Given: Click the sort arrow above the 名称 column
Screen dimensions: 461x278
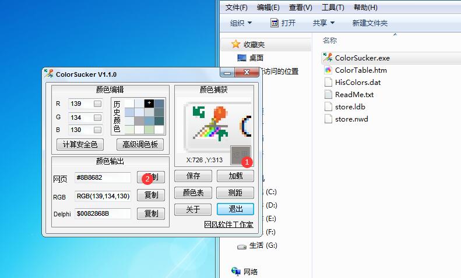Looking at the screenshot, I should (395, 34).
